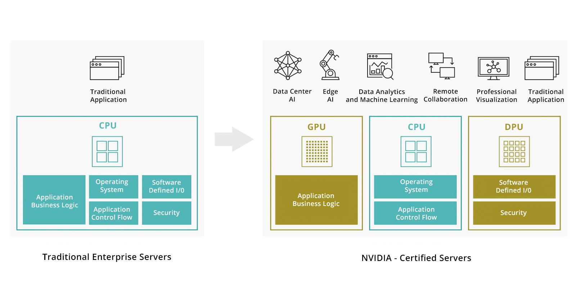The width and height of the screenshot is (576, 288).
Task: Click the 'NVIDIA - Certified Servers' caption
Action: coord(416,258)
